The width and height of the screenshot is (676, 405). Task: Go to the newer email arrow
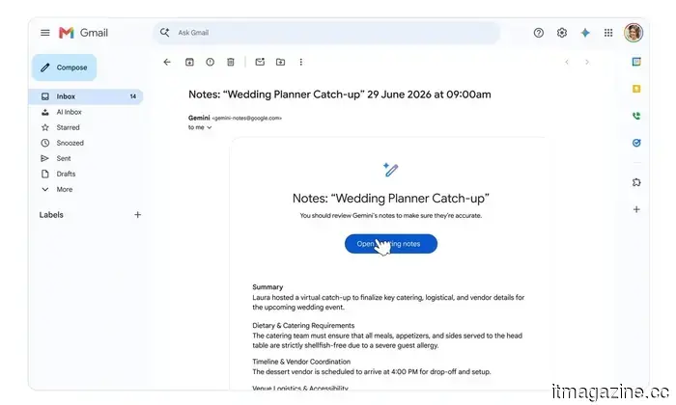pyautogui.click(x=567, y=62)
